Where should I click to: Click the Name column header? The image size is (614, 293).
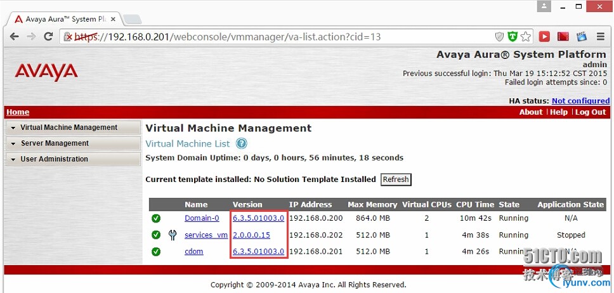pos(196,204)
